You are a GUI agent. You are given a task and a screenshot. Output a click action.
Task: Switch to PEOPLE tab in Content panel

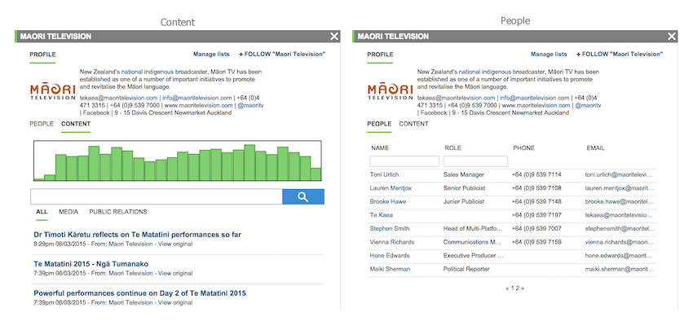pyautogui.click(x=42, y=124)
